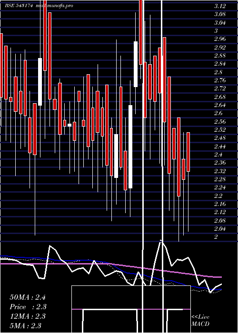The width and height of the screenshot is (238, 333).
Task: Click the 2.84 price axis label
Action: pos(220,64)
